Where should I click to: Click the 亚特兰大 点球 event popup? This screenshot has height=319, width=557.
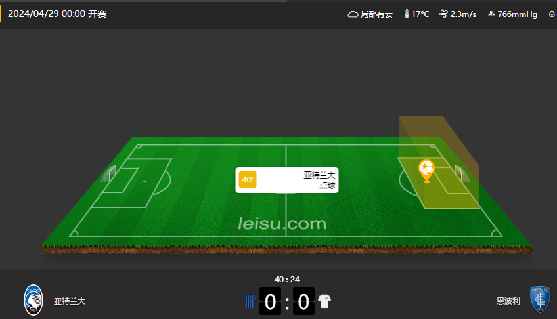[x=287, y=181]
